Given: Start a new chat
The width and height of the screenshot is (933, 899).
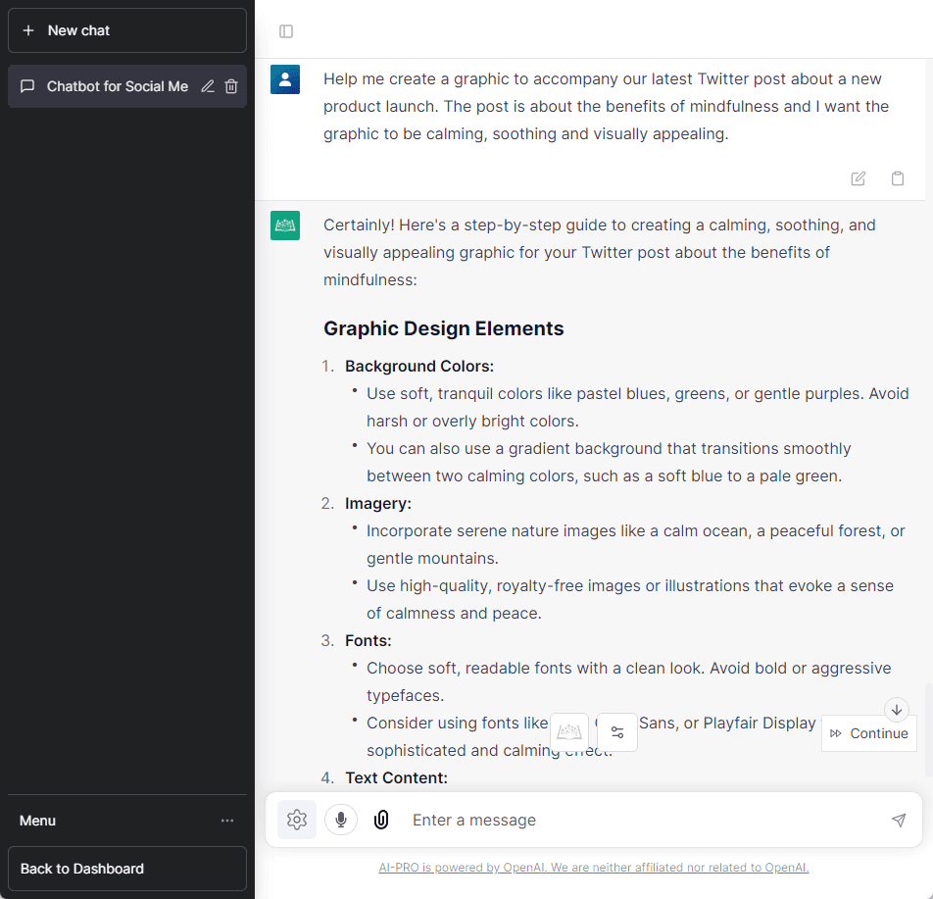Looking at the screenshot, I should (x=126, y=30).
